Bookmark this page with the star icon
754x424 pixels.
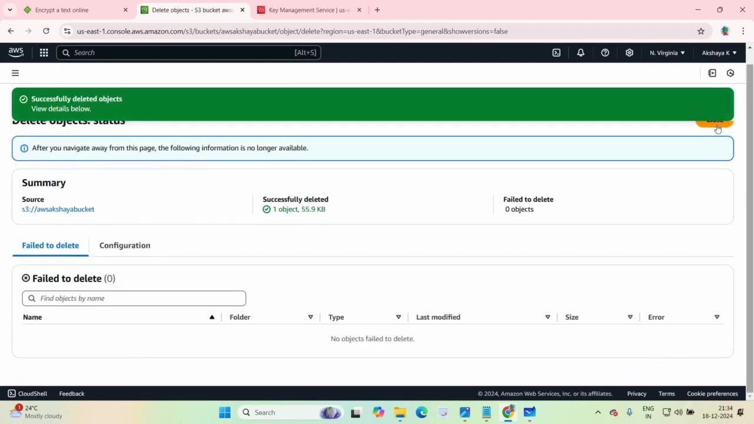click(x=701, y=31)
